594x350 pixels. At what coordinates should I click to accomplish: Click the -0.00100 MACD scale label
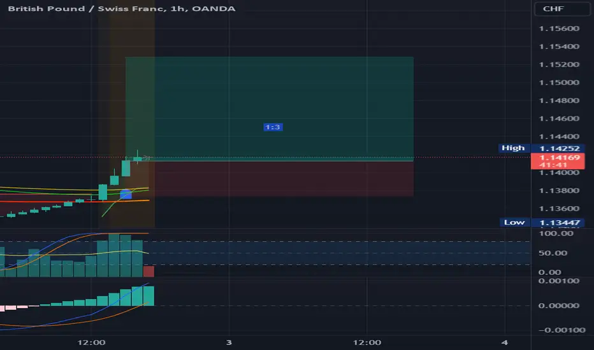[561, 330]
